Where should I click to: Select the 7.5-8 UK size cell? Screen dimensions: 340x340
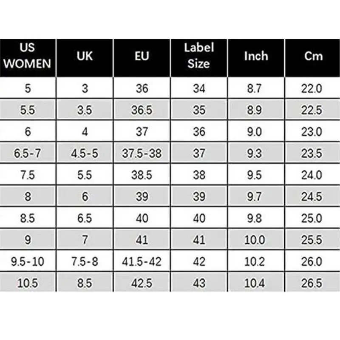[85, 261]
